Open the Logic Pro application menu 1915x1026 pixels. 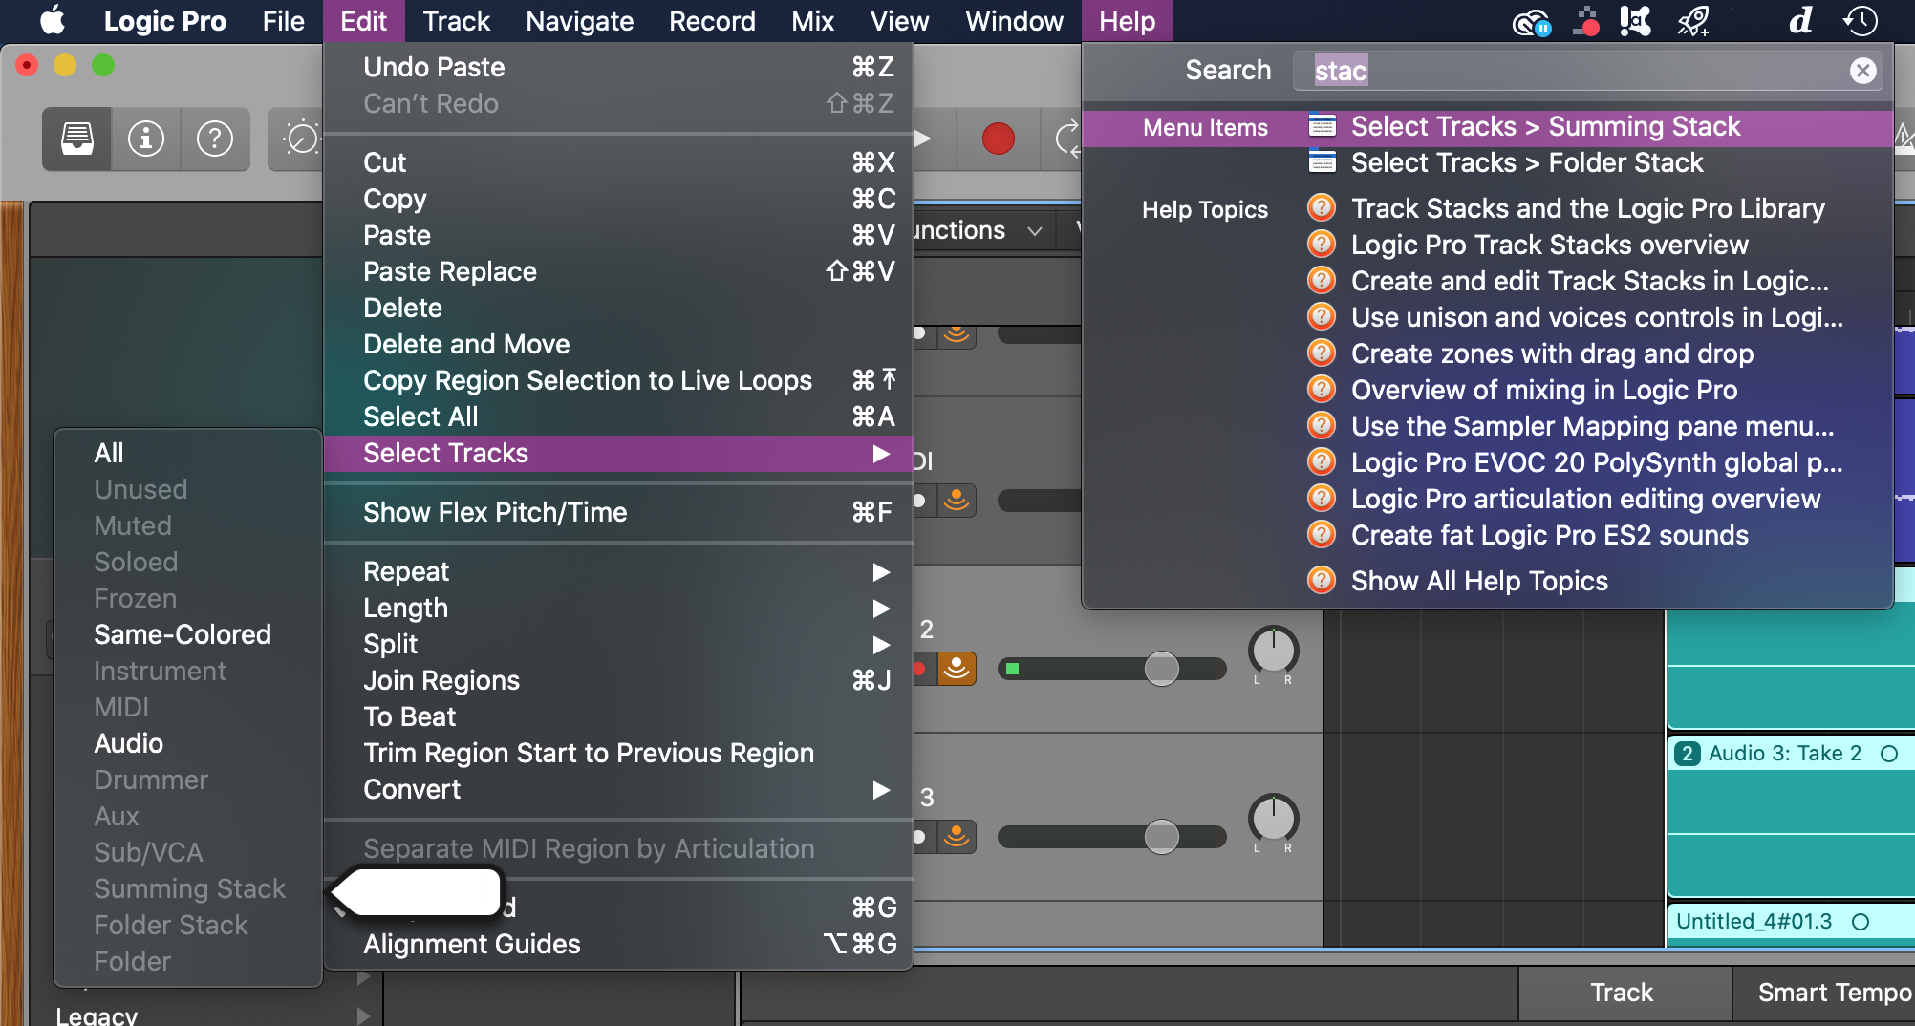coord(164,21)
